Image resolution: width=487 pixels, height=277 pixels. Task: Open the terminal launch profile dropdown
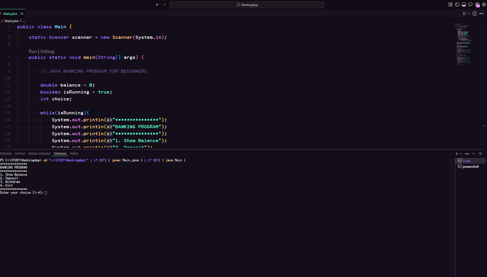tap(461, 154)
